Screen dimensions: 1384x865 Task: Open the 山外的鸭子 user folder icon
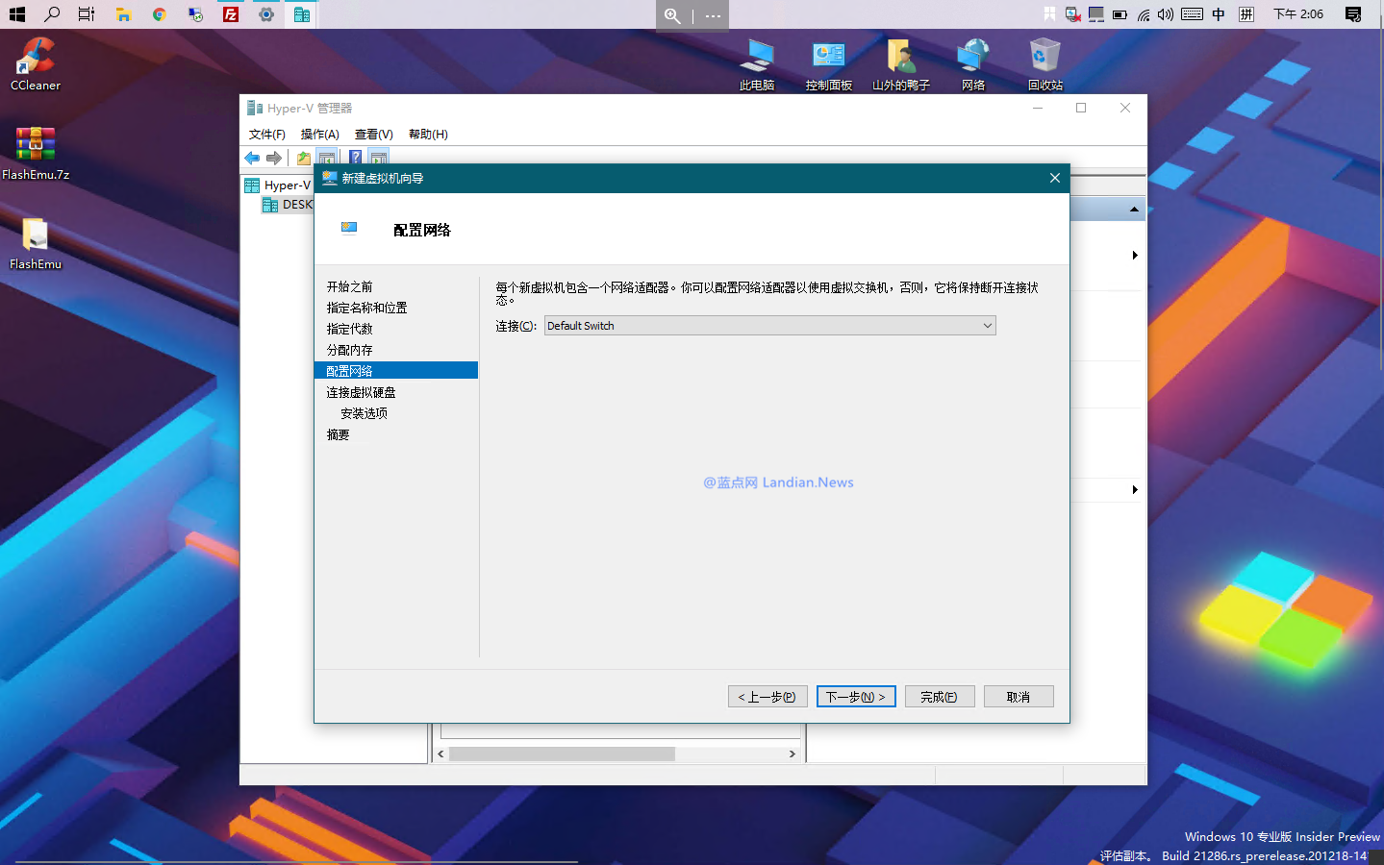point(901,64)
